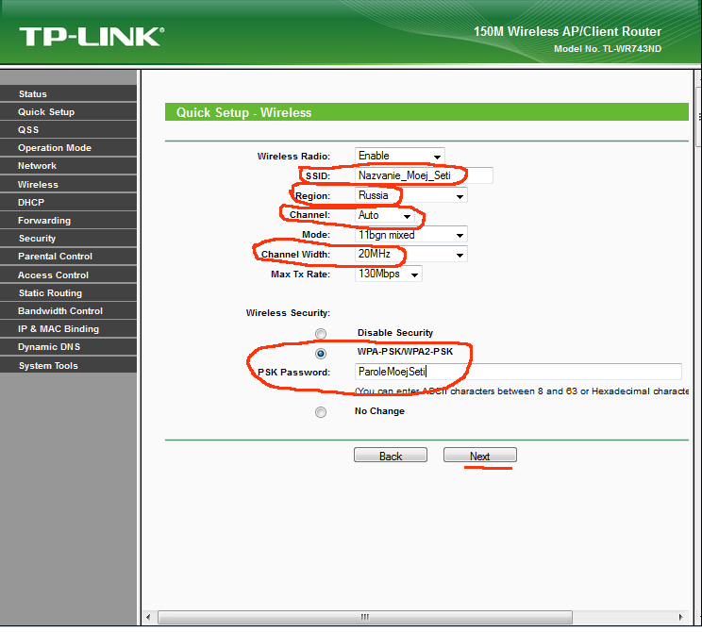The width and height of the screenshot is (702, 632).
Task: Expand the Channel Width dropdown 20MHz
Action: click(x=411, y=255)
